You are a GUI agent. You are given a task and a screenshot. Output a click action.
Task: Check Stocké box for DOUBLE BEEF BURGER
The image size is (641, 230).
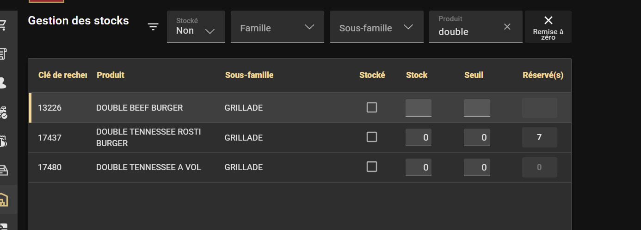(x=372, y=107)
